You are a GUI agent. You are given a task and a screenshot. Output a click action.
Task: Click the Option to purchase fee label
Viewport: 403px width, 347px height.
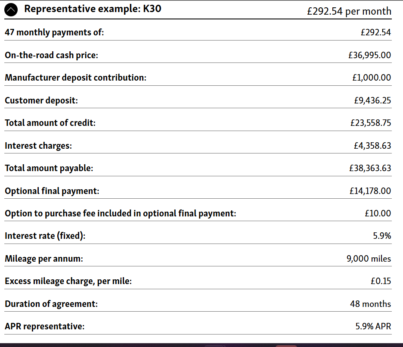click(x=120, y=213)
